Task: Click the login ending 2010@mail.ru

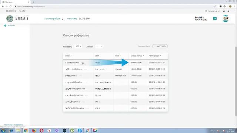Action: click(74, 108)
